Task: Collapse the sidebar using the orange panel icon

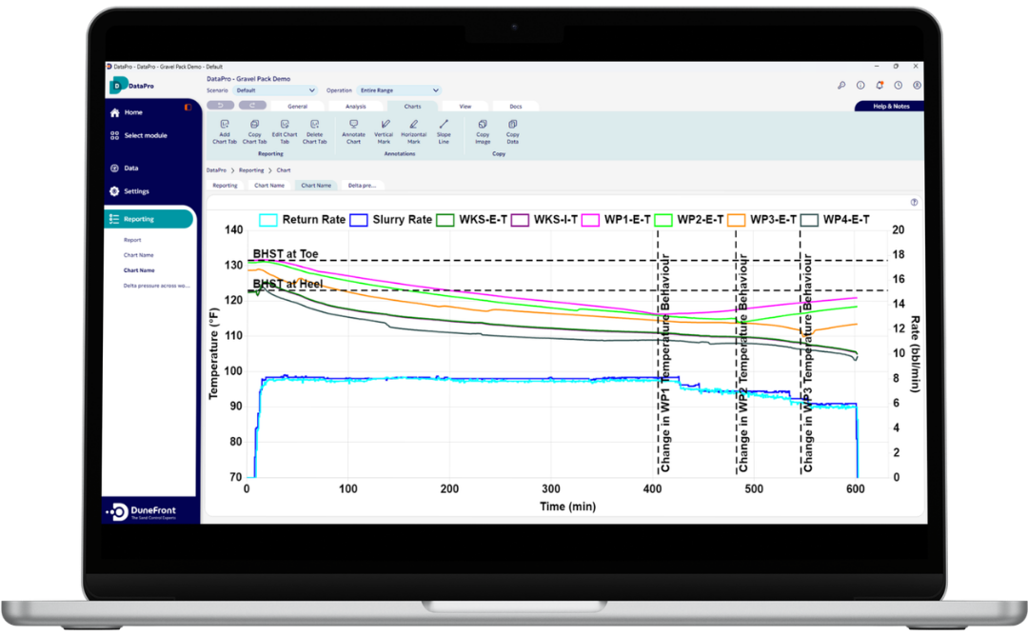Action: pyautogui.click(x=188, y=107)
